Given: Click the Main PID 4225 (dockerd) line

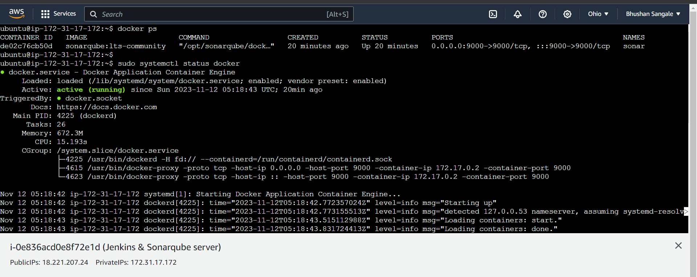Looking at the screenshot, I should [x=65, y=116].
